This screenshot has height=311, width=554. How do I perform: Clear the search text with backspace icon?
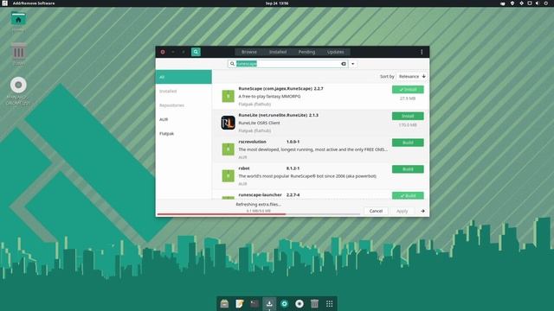[344, 64]
